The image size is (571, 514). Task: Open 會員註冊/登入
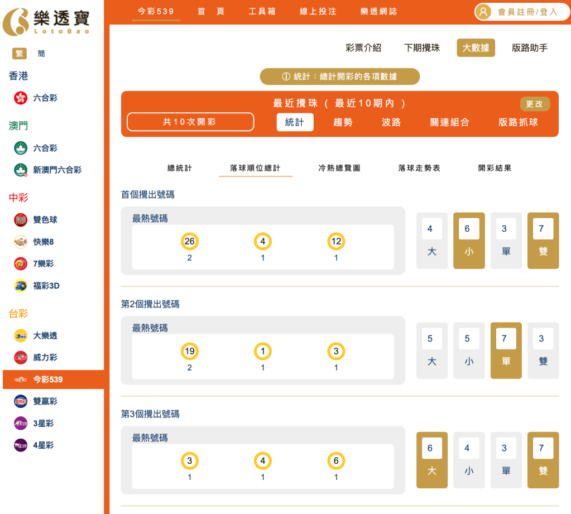(x=521, y=12)
